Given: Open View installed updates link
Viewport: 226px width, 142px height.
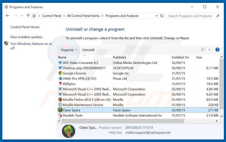Looking at the screenshot, I should click(26, 37).
